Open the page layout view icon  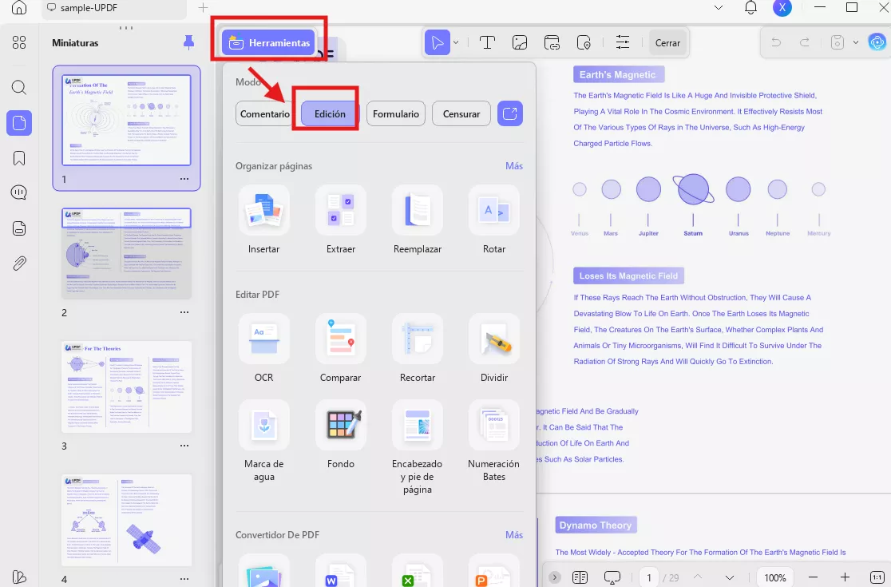[580, 577]
